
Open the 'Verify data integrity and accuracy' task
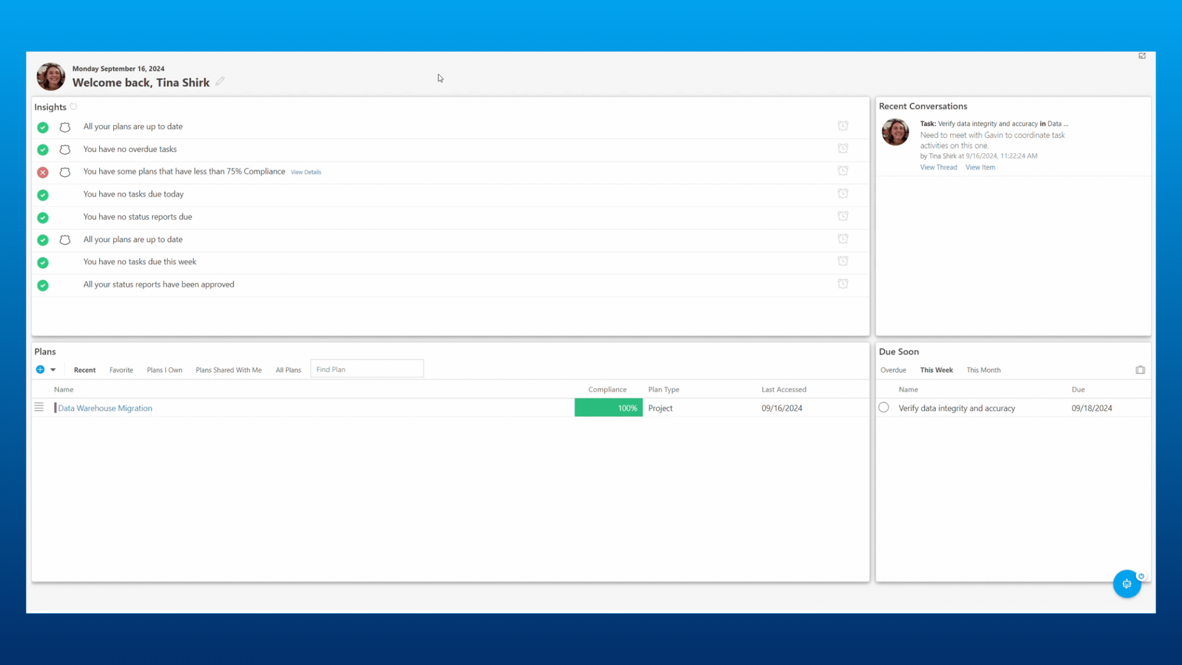tap(956, 408)
